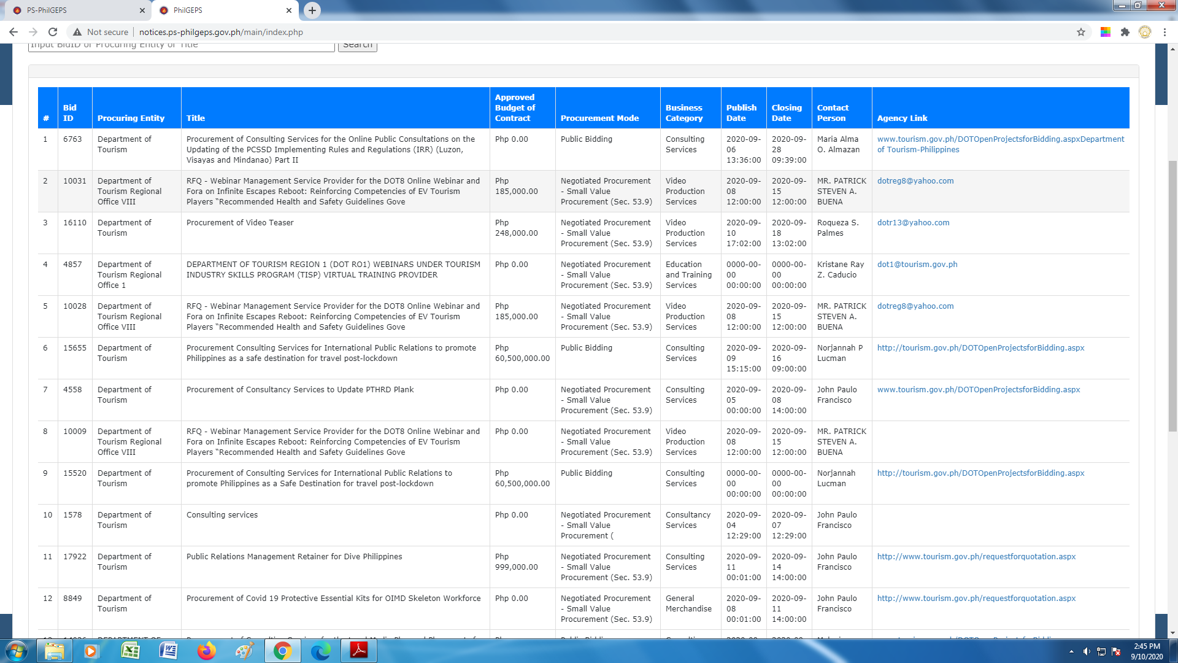Image resolution: width=1178 pixels, height=663 pixels.
Task: Open Adobe Acrobat from the taskbar
Action: tap(359, 651)
